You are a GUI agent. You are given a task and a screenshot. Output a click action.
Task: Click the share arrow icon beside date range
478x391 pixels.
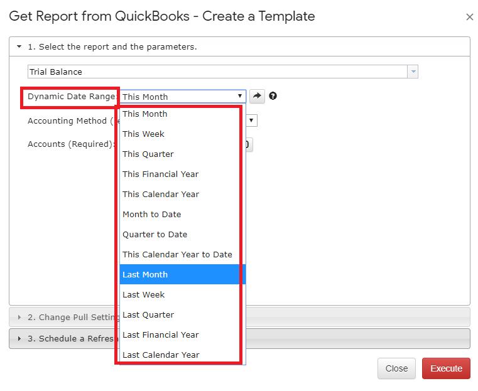pos(257,96)
